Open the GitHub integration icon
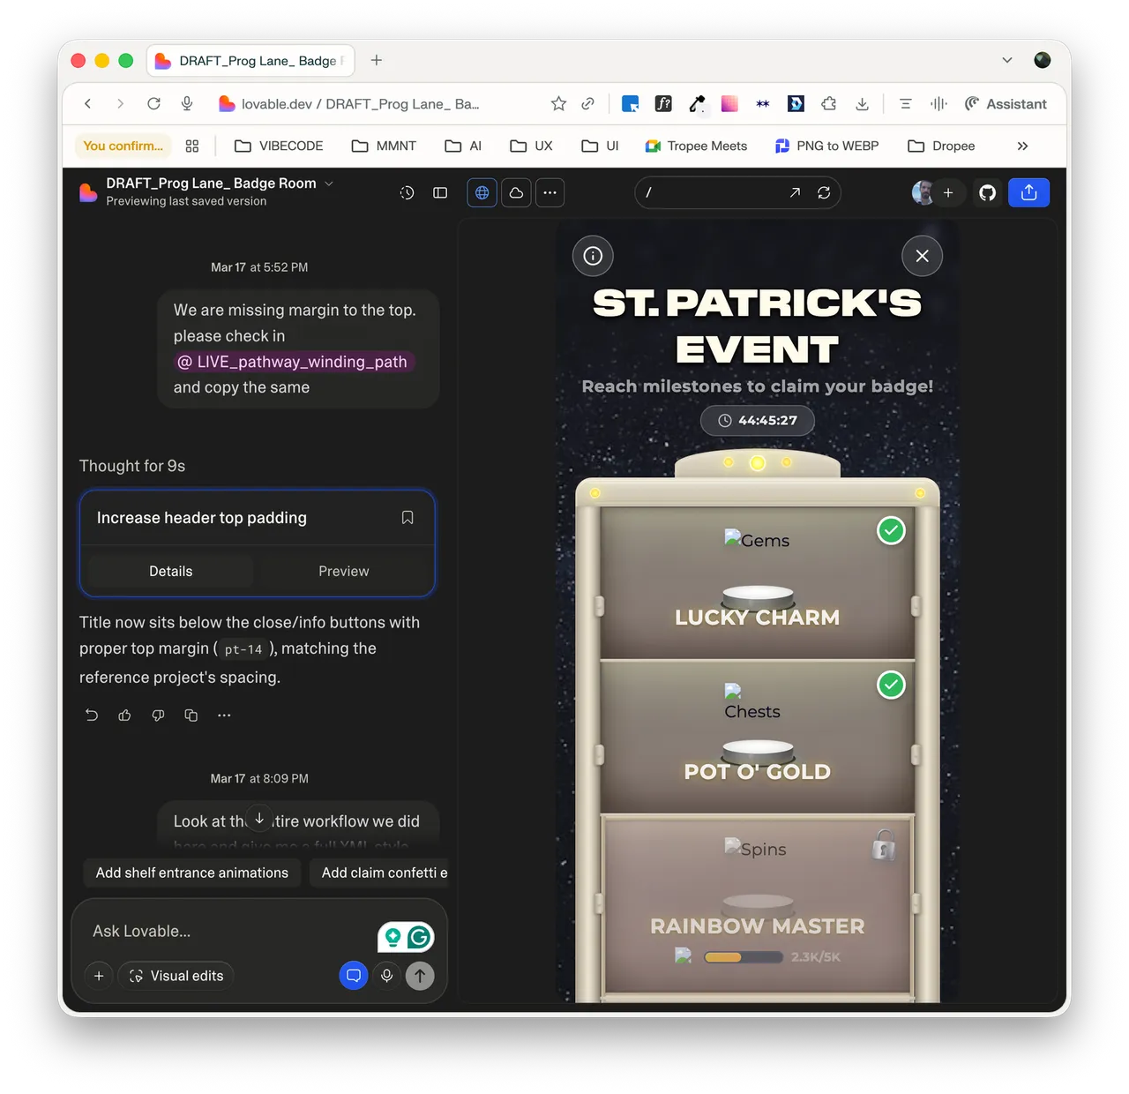Image resolution: width=1129 pixels, height=1094 pixels. click(988, 192)
